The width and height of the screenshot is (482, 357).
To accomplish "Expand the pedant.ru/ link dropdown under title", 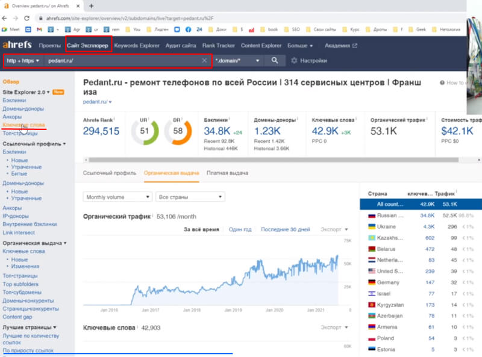I will (x=97, y=102).
